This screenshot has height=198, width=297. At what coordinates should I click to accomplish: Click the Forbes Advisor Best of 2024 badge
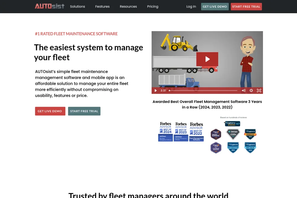pyautogui.click(x=166, y=132)
